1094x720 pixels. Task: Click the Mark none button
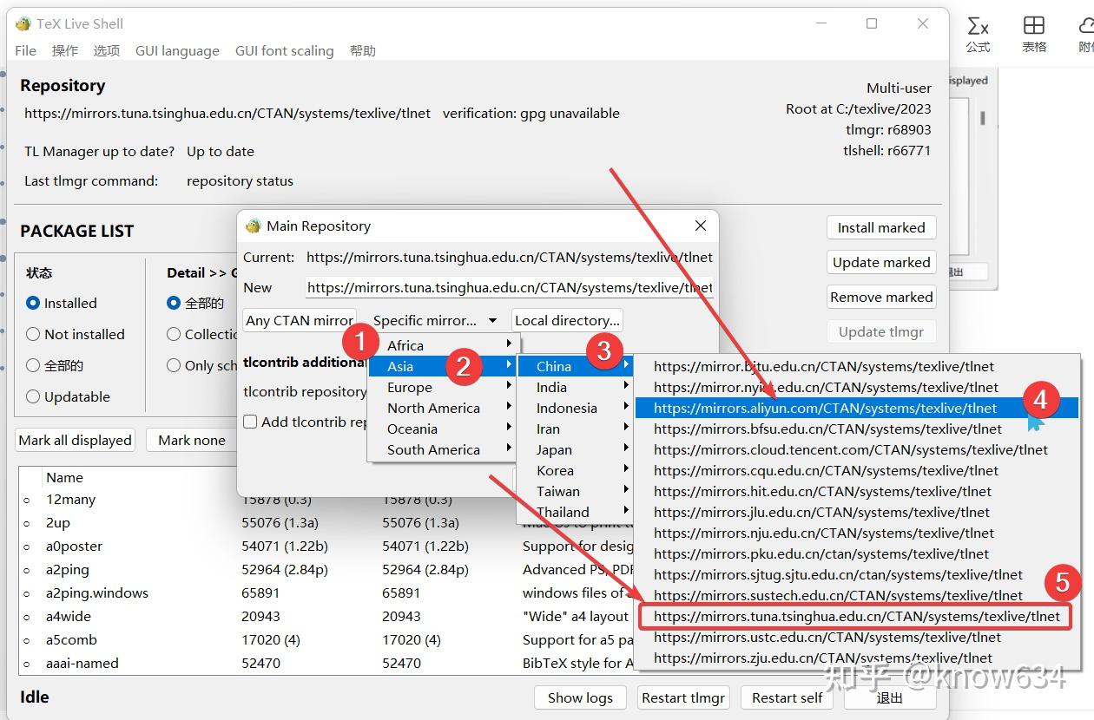[x=191, y=440]
